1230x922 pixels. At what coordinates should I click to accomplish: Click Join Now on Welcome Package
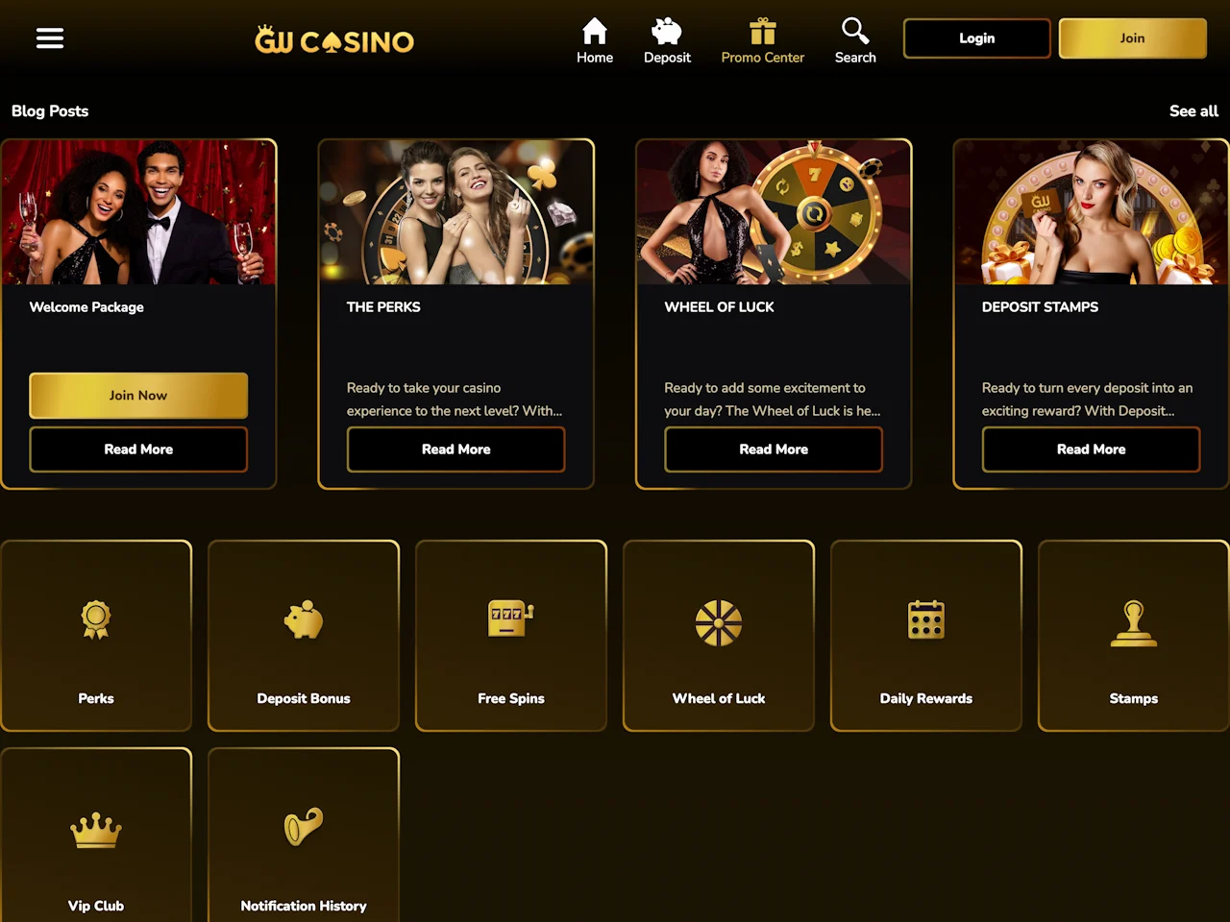(x=138, y=396)
